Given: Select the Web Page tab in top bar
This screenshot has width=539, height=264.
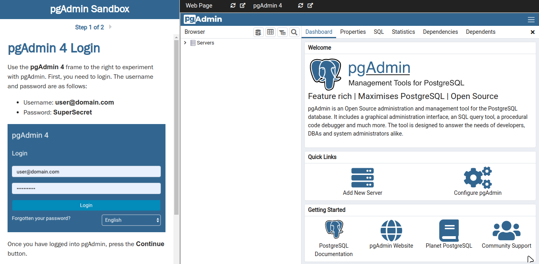Looking at the screenshot, I should point(199,6).
